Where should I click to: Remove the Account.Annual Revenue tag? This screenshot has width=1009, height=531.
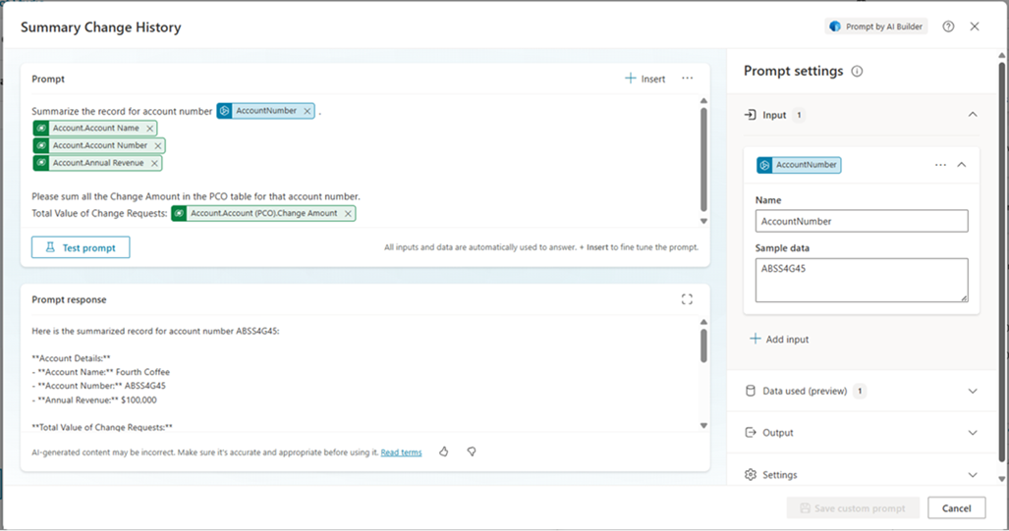(x=153, y=163)
